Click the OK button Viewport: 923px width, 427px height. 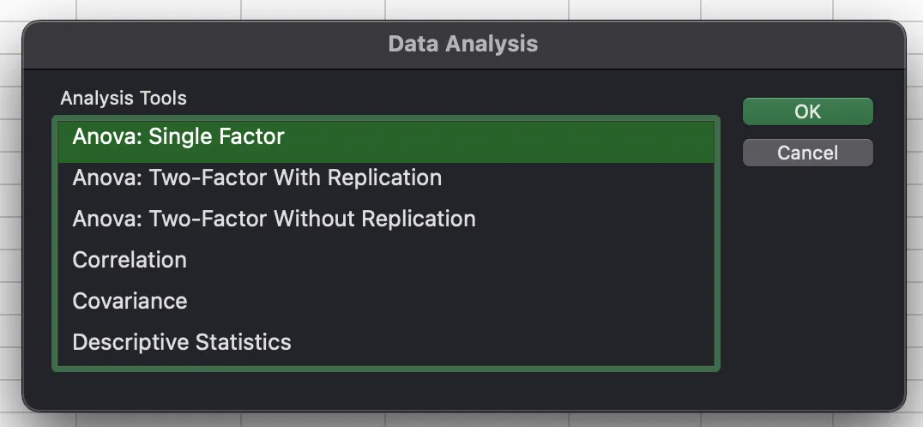807,111
